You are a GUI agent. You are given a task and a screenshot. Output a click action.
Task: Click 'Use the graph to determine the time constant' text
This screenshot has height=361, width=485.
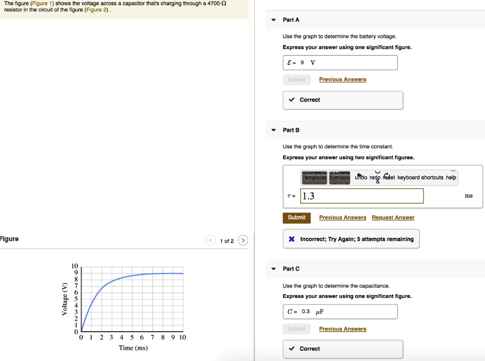(x=338, y=147)
